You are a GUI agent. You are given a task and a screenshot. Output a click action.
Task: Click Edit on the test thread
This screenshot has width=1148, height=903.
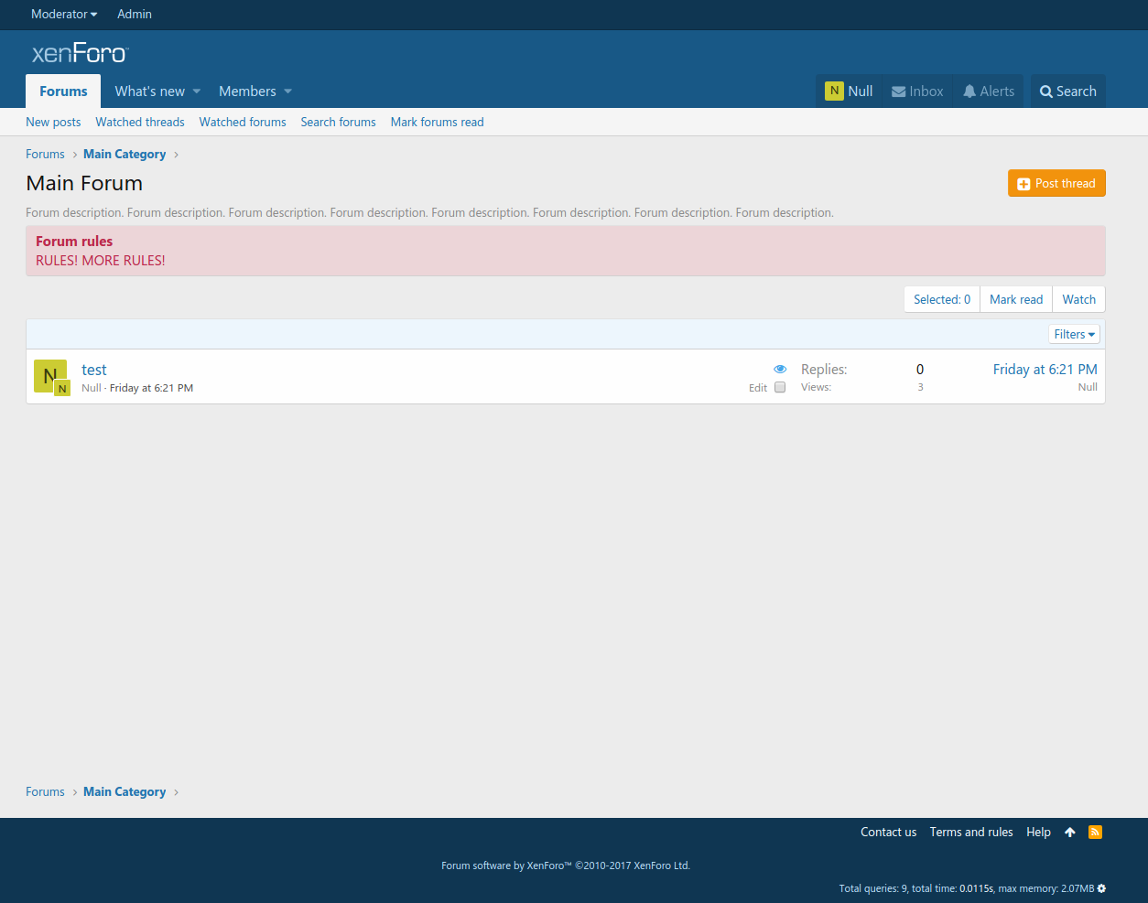758,388
